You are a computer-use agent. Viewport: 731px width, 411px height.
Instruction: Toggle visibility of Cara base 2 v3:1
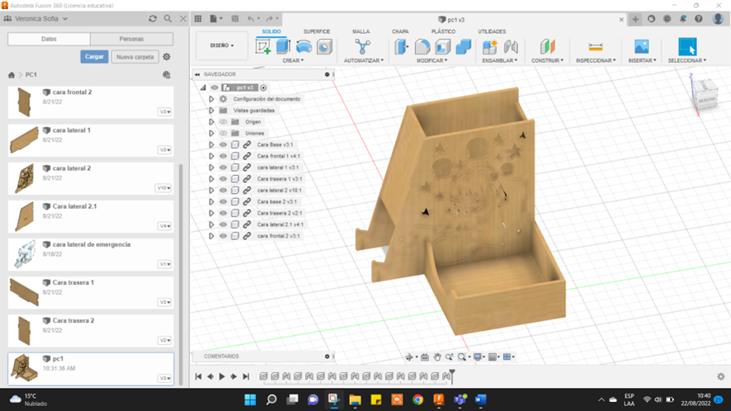pos(224,201)
